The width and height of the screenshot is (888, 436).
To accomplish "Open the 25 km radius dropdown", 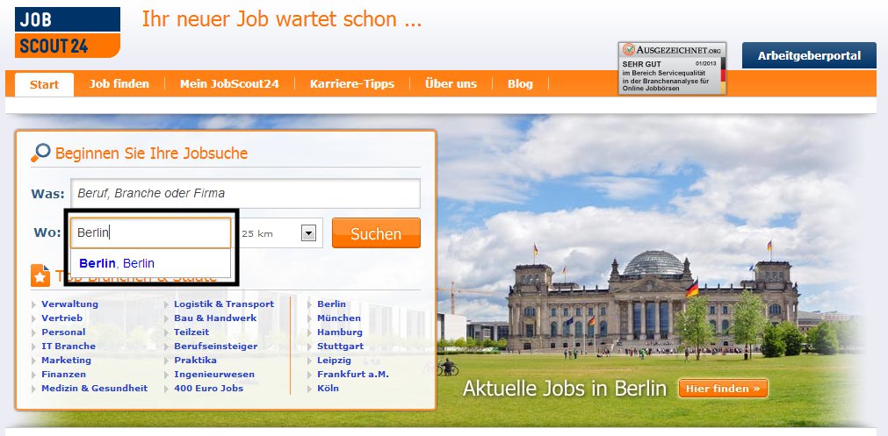I will [307, 233].
